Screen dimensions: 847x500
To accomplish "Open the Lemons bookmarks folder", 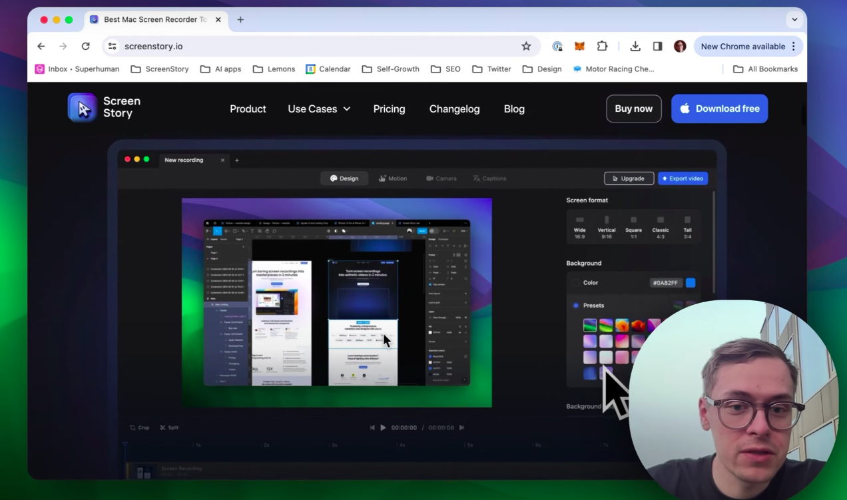I will click(x=274, y=69).
